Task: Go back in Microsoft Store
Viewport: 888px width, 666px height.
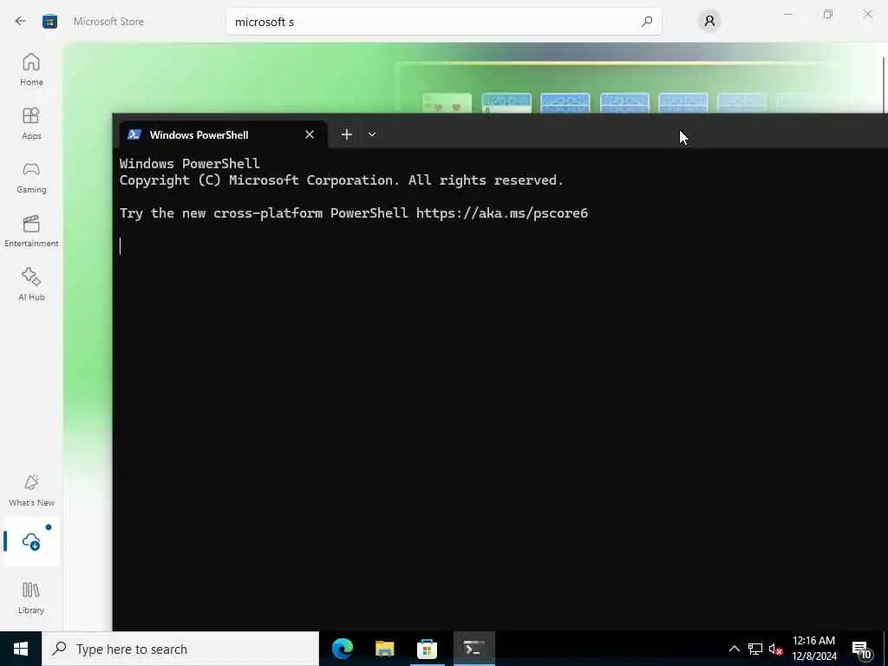Action: click(21, 22)
